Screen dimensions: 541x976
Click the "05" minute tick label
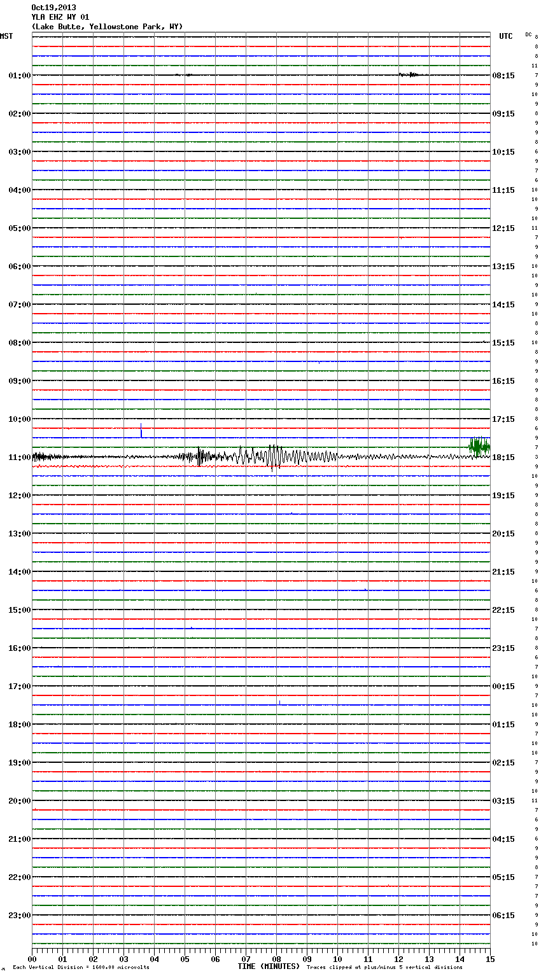tap(185, 959)
